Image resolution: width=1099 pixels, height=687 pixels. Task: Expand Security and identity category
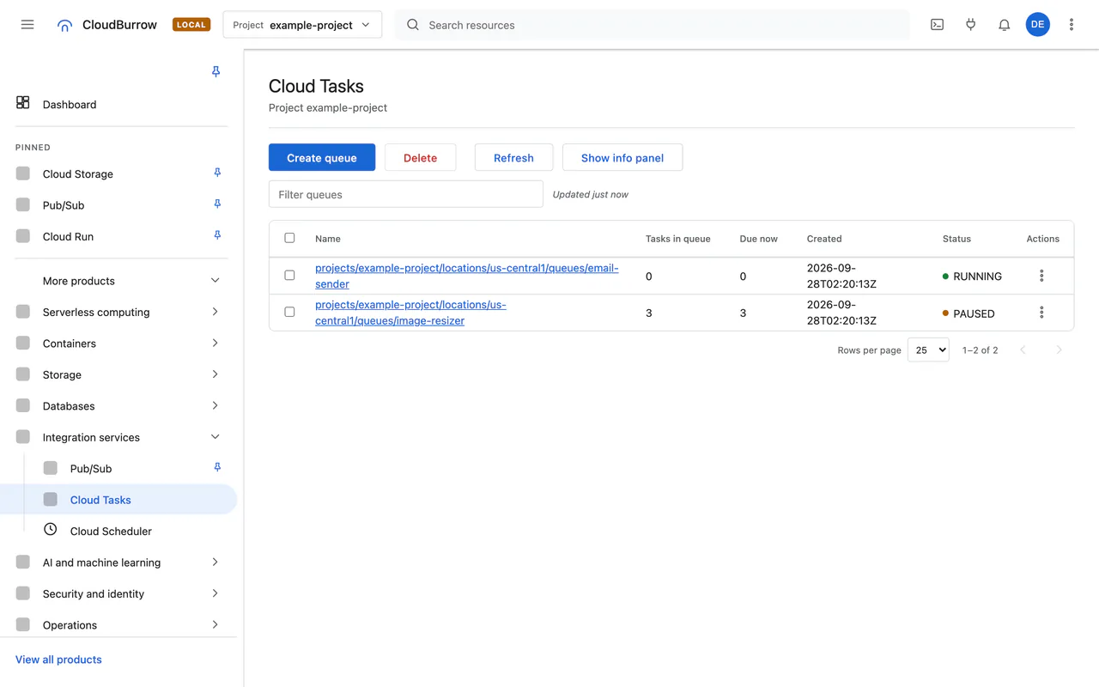(215, 593)
